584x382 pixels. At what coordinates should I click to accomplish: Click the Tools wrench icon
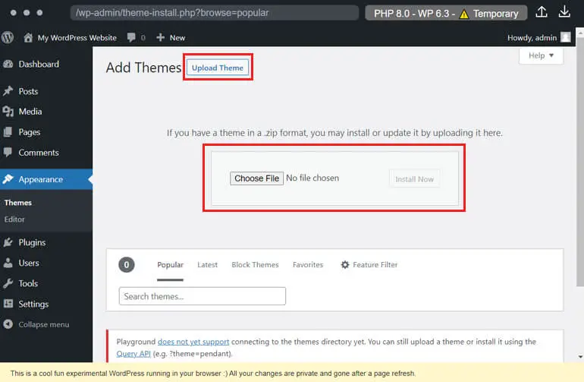pos(8,283)
